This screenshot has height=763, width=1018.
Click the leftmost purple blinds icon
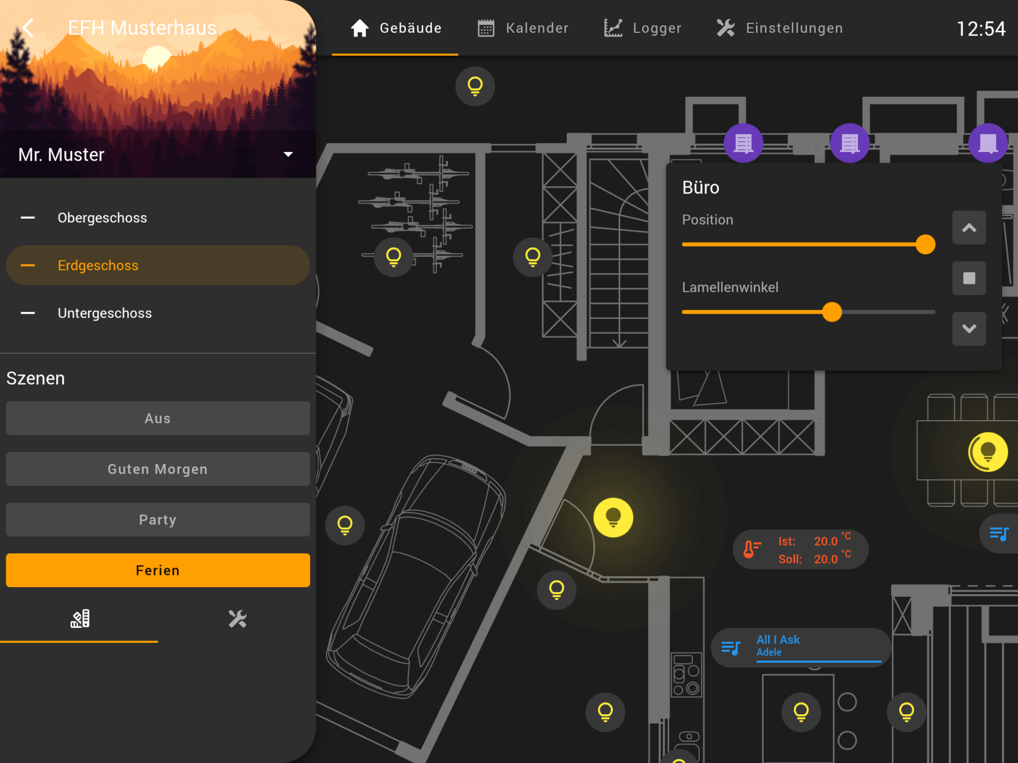(x=743, y=143)
